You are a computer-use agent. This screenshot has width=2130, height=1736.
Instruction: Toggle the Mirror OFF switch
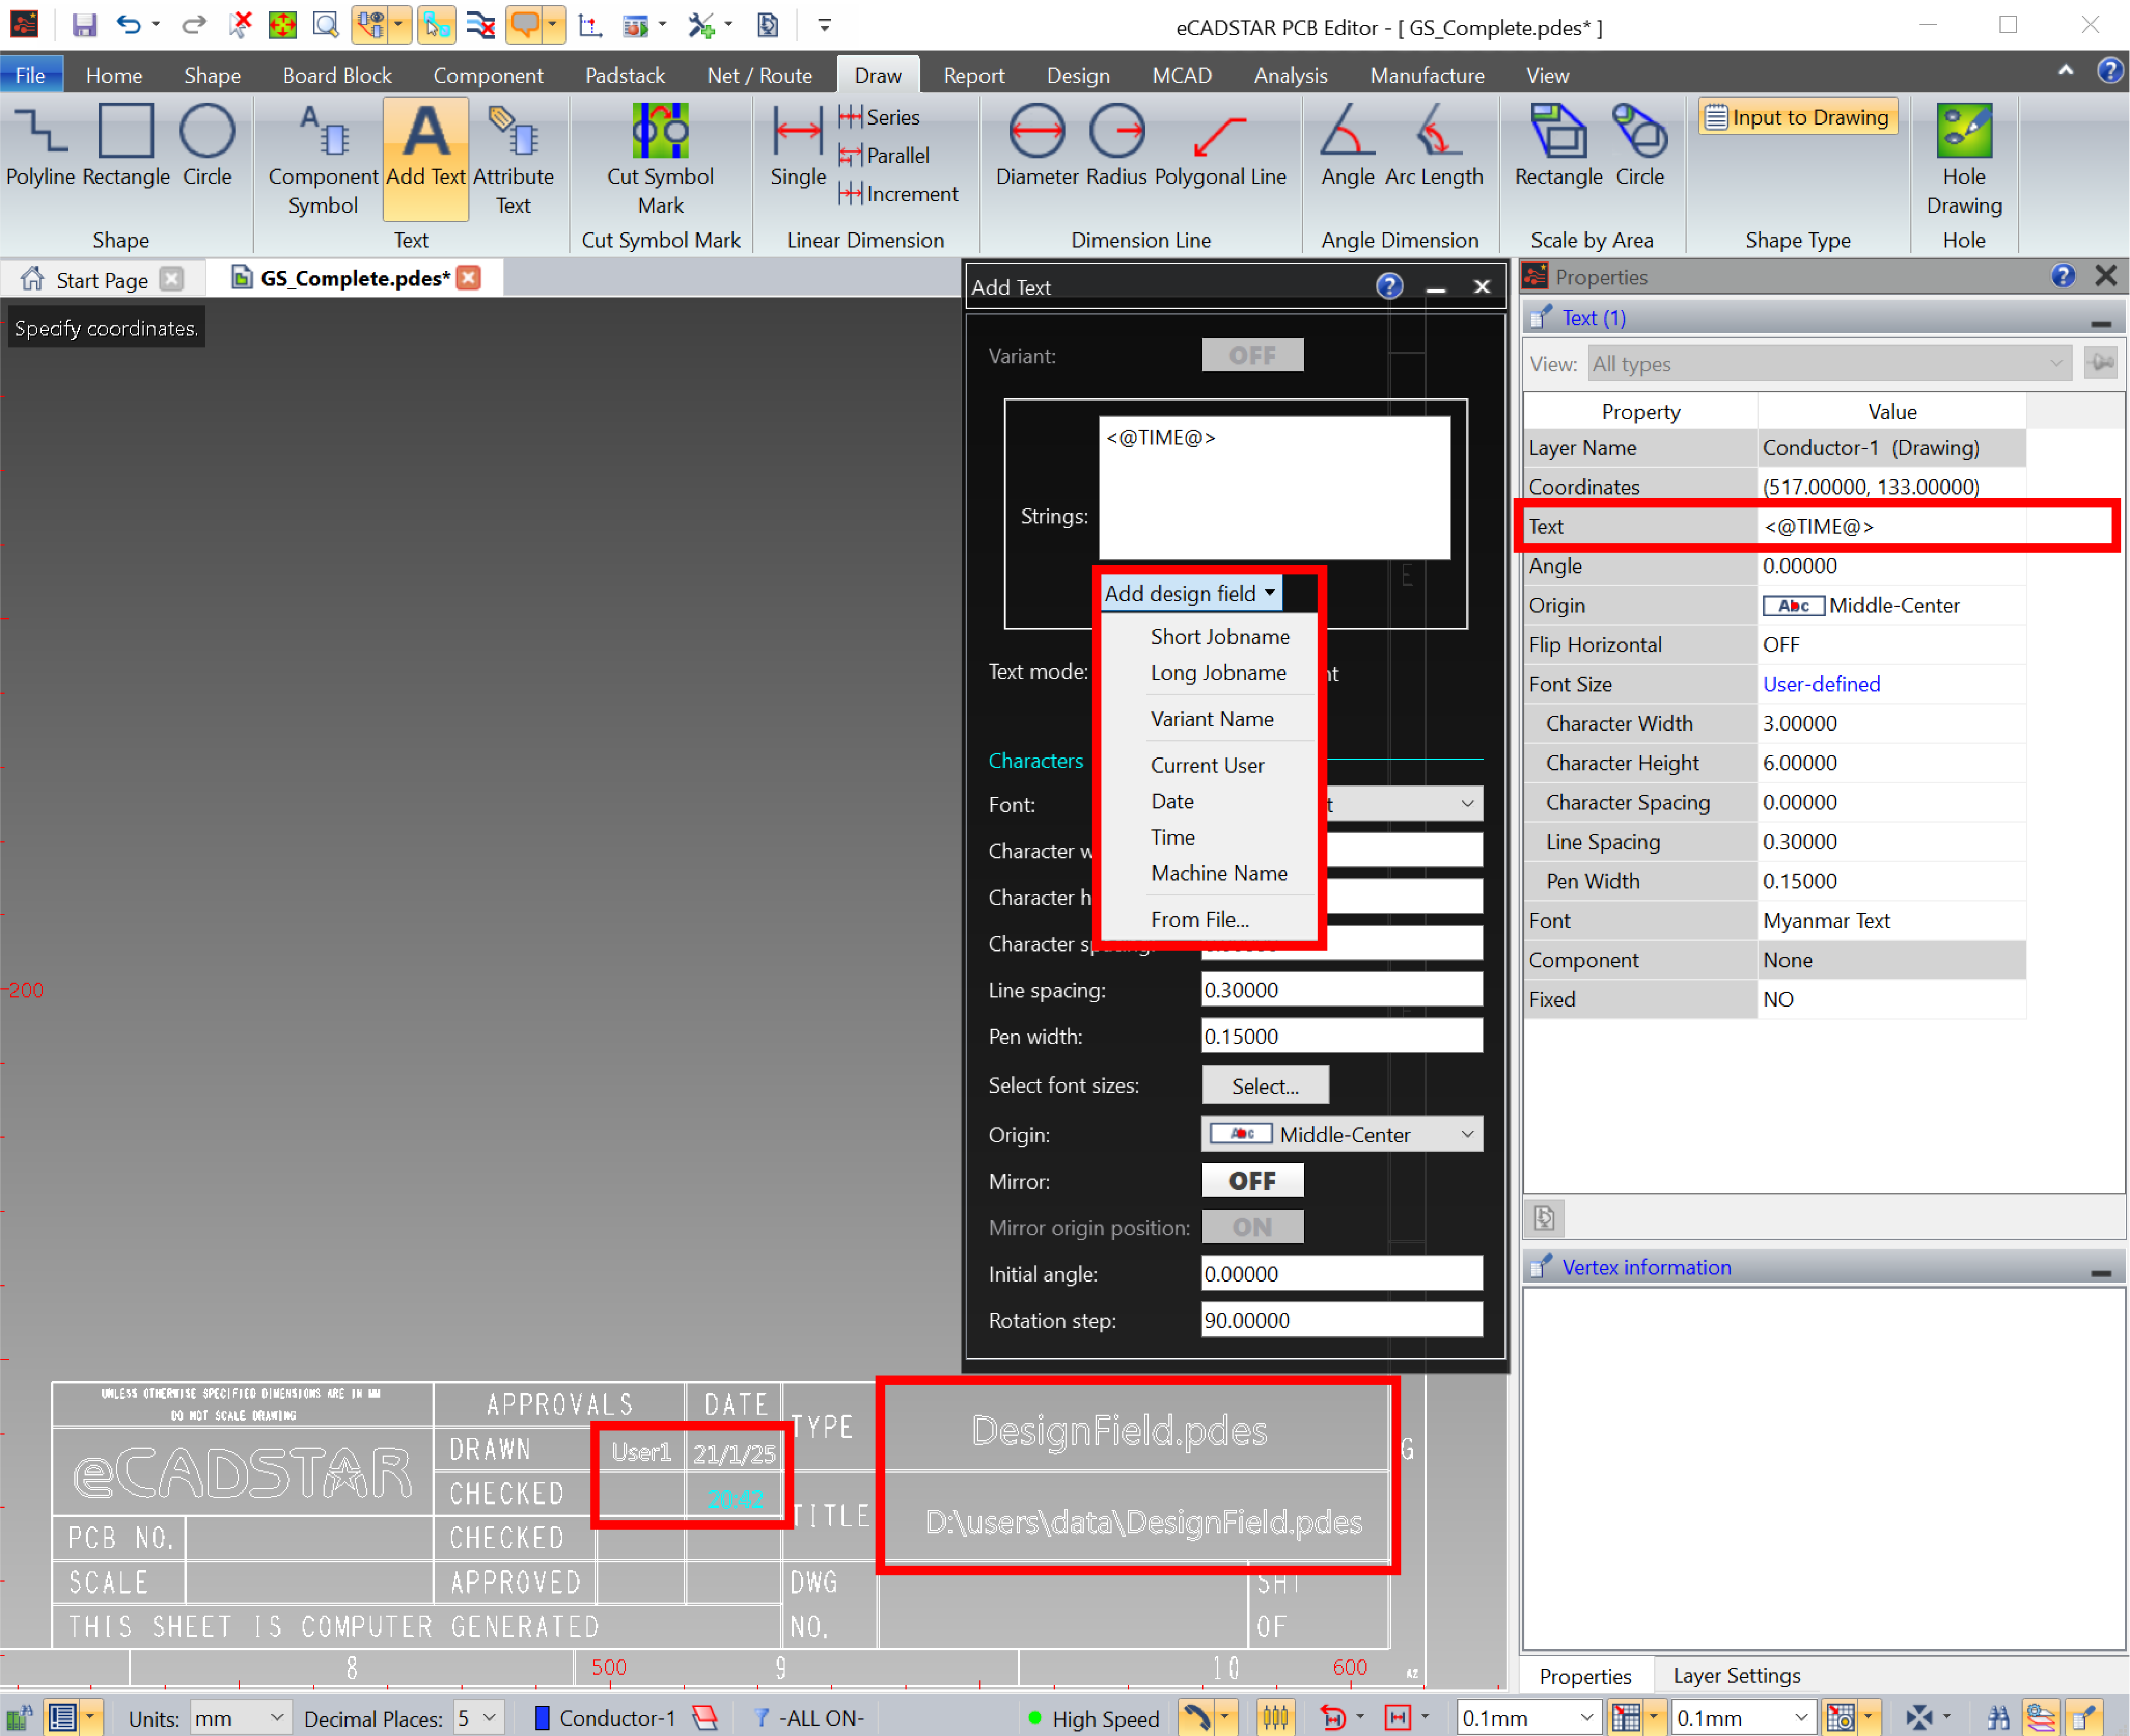point(1252,1181)
